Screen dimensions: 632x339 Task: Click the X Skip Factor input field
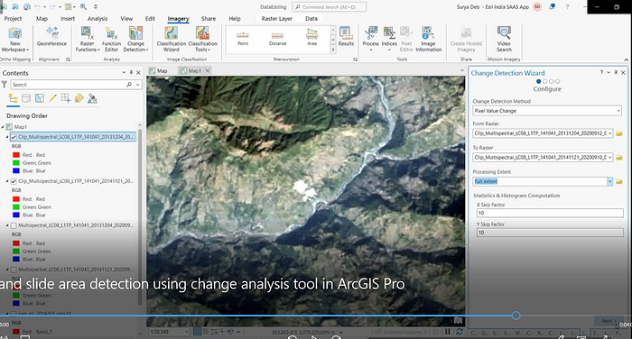pyautogui.click(x=550, y=213)
